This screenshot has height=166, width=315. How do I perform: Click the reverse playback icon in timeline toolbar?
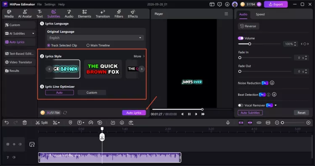[100, 123]
